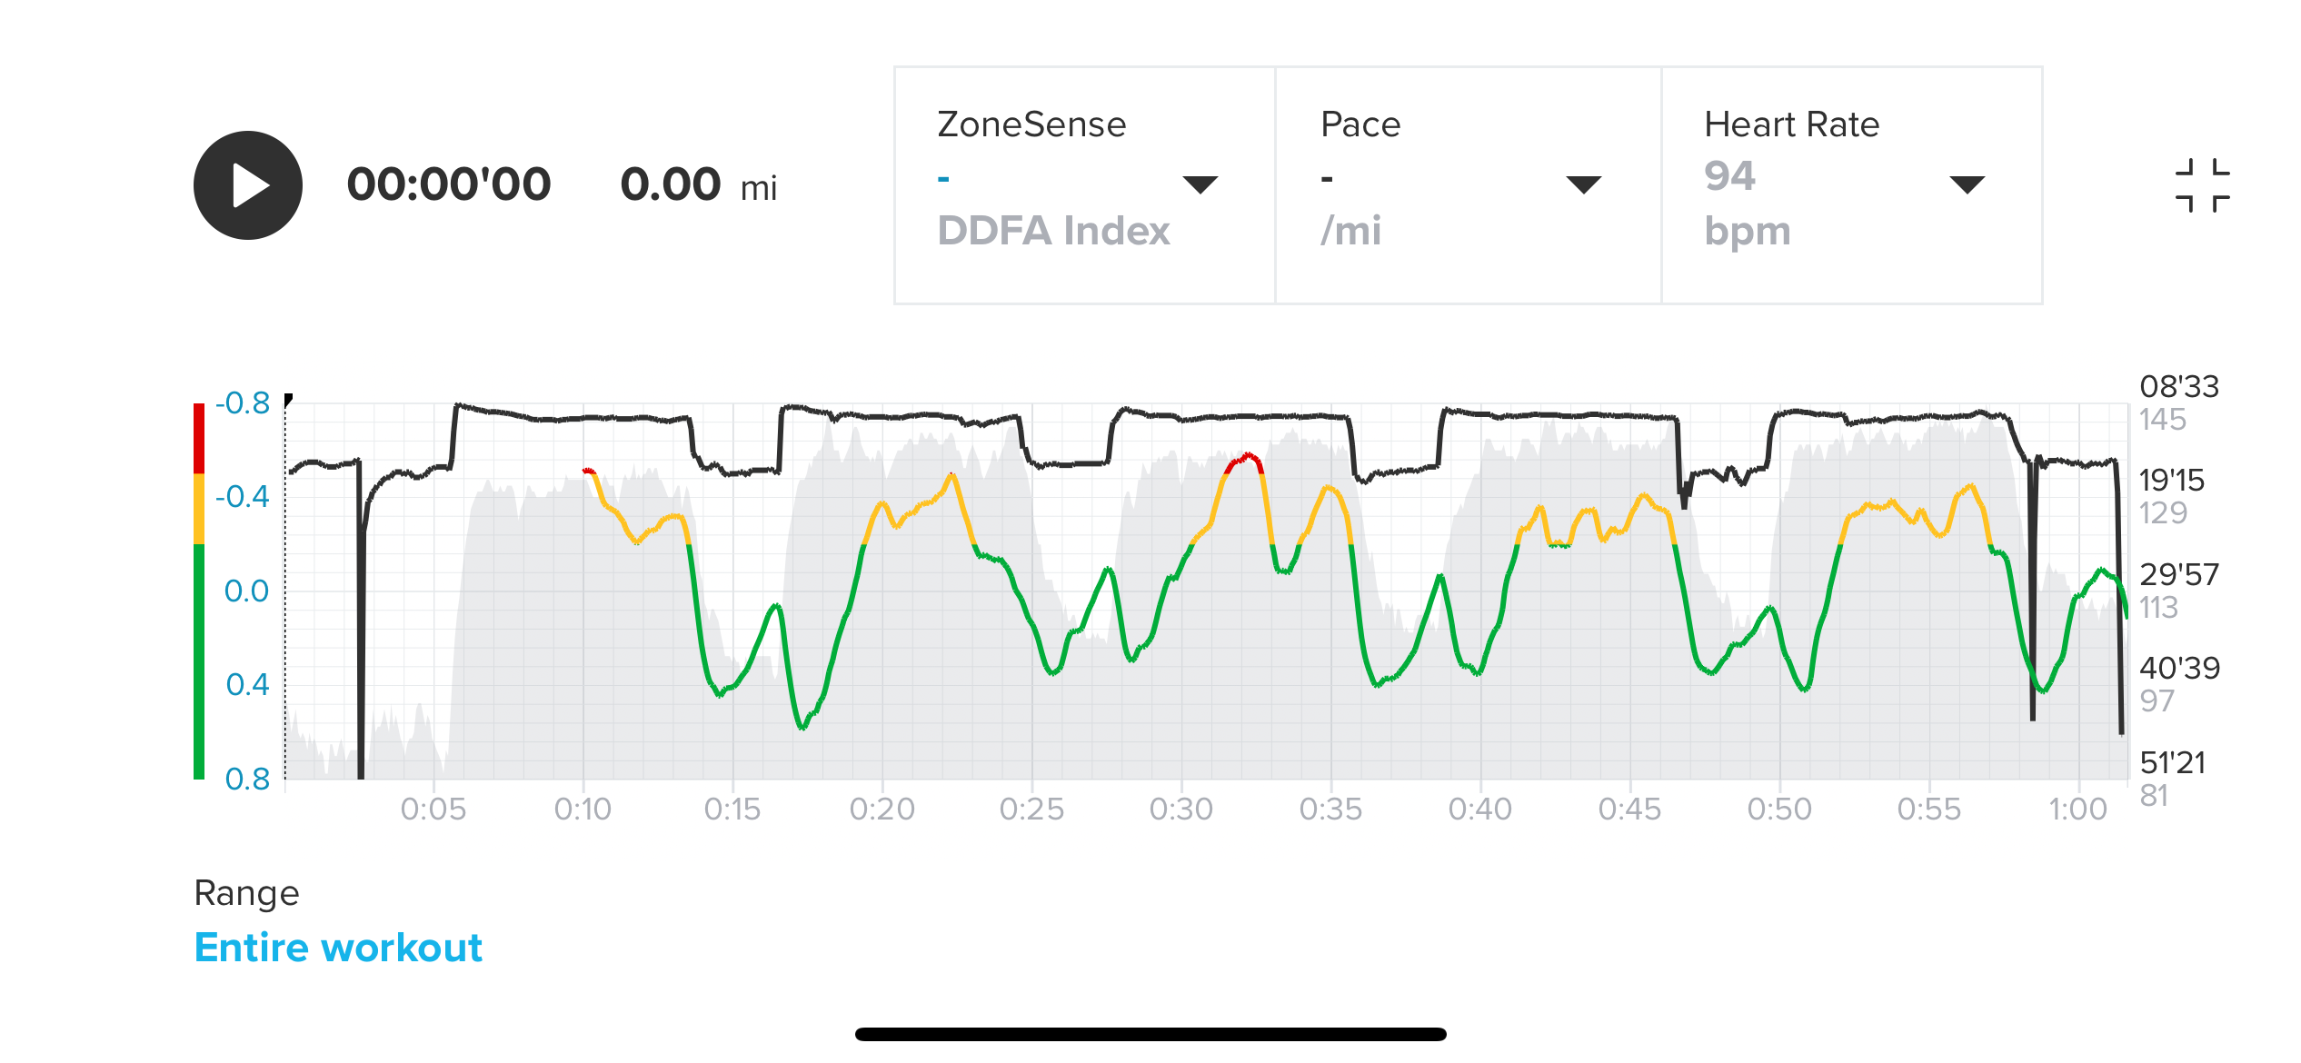The image size is (2301, 1063).
Task: Click the 1:00 time axis label
Action: (x=2077, y=809)
